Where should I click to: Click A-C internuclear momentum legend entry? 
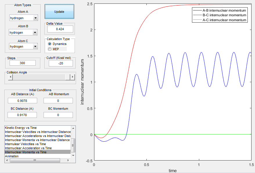(x=220, y=20)
